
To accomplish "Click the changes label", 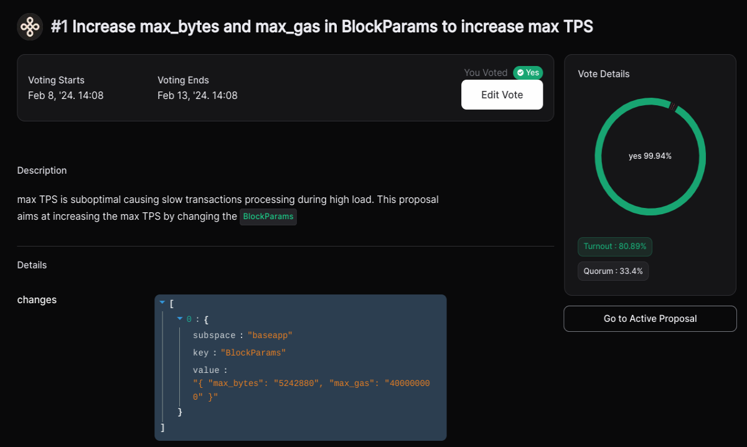I will (37, 300).
